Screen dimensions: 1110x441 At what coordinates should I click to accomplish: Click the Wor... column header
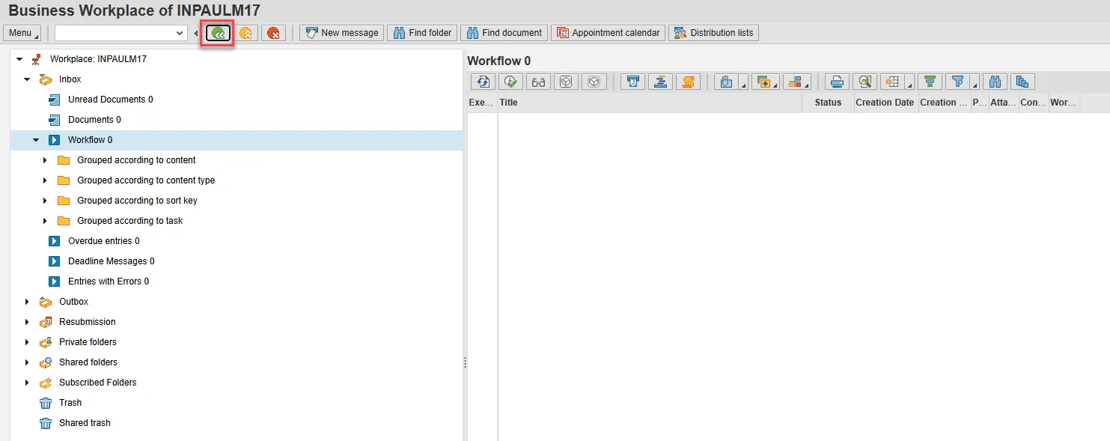(x=1064, y=103)
